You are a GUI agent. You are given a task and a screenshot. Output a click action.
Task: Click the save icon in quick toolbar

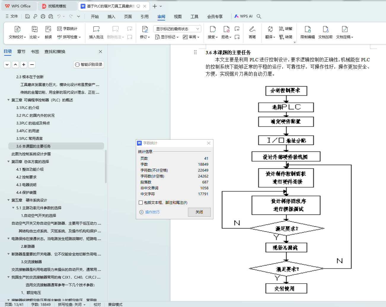click(x=28, y=16)
